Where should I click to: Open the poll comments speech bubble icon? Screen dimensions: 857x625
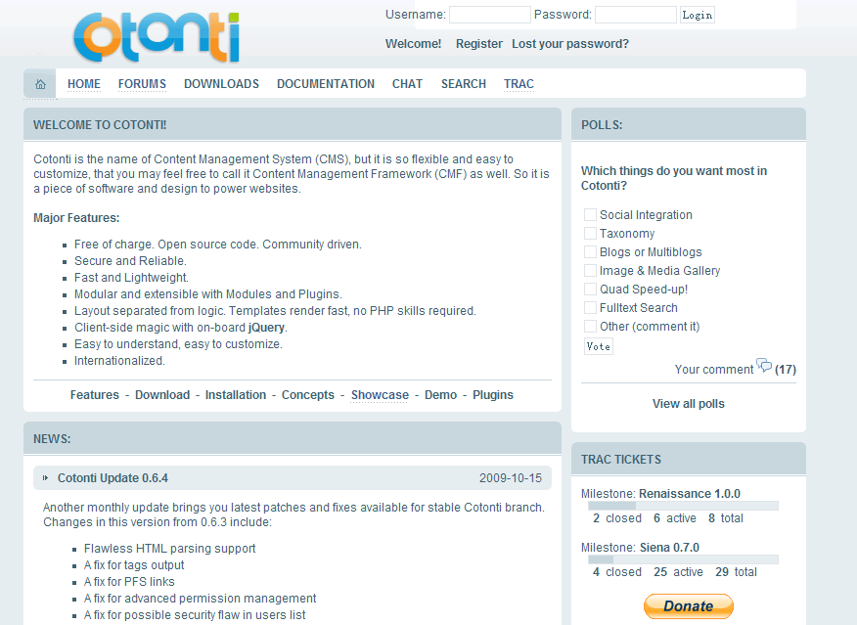pos(764,368)
